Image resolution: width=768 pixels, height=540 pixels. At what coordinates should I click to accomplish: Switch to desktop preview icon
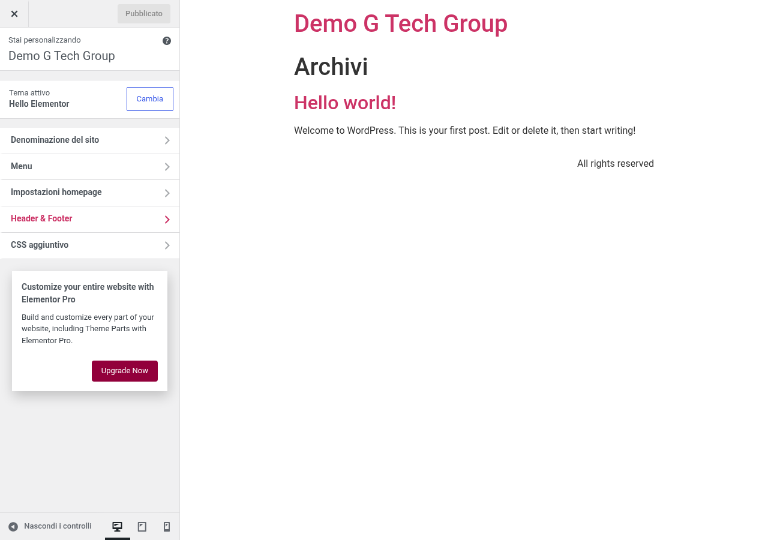tap(118, 527)
